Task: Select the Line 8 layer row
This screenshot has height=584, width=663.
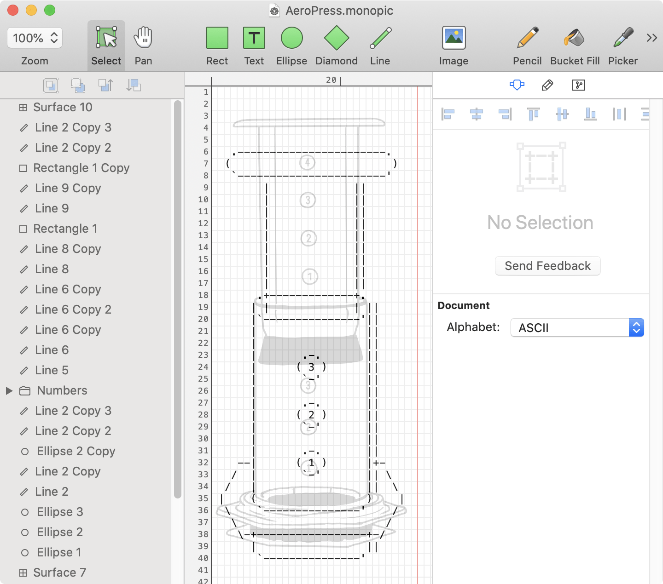Action: (x=86, y=269)
